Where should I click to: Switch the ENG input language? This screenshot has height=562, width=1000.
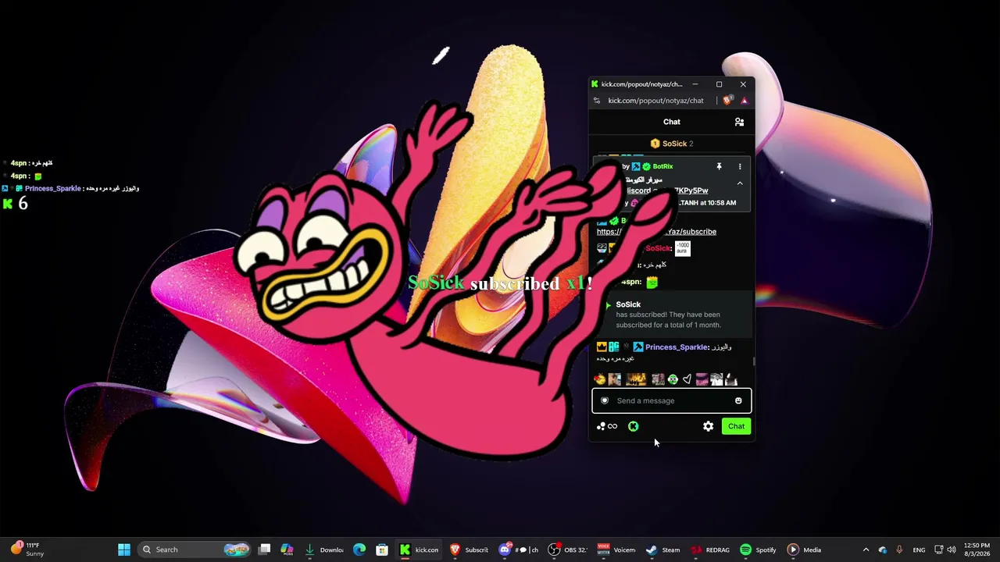[919, 550]
